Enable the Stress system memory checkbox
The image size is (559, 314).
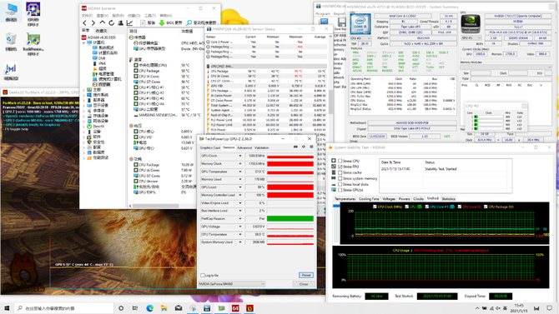click(x=340, y=178)
